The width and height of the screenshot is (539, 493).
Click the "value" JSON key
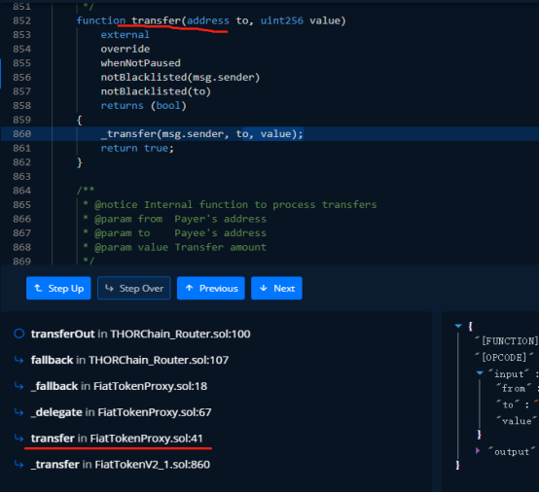pyautogui.click(x=517, y=421)
